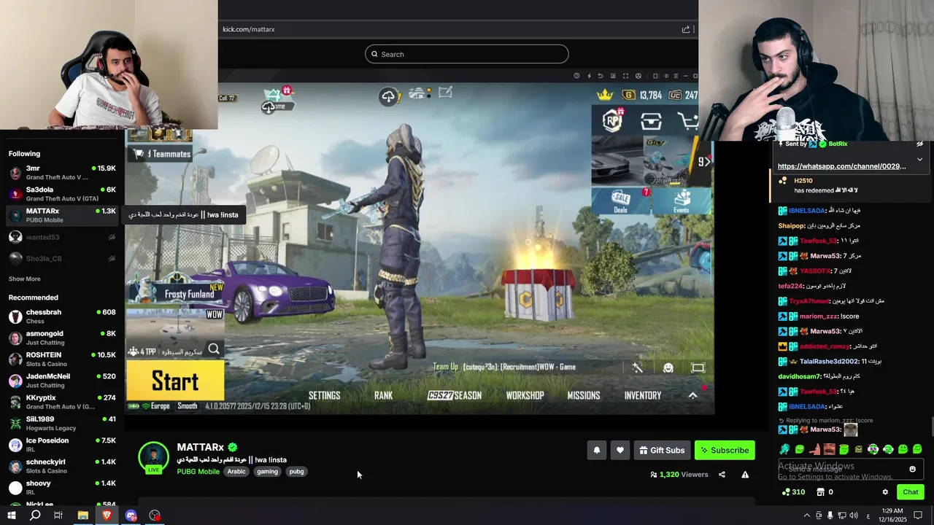Image resolution: width=934 pixels, height=525 pixels.
Task: Click the green Subscribe button
Action: pos(725,451)
